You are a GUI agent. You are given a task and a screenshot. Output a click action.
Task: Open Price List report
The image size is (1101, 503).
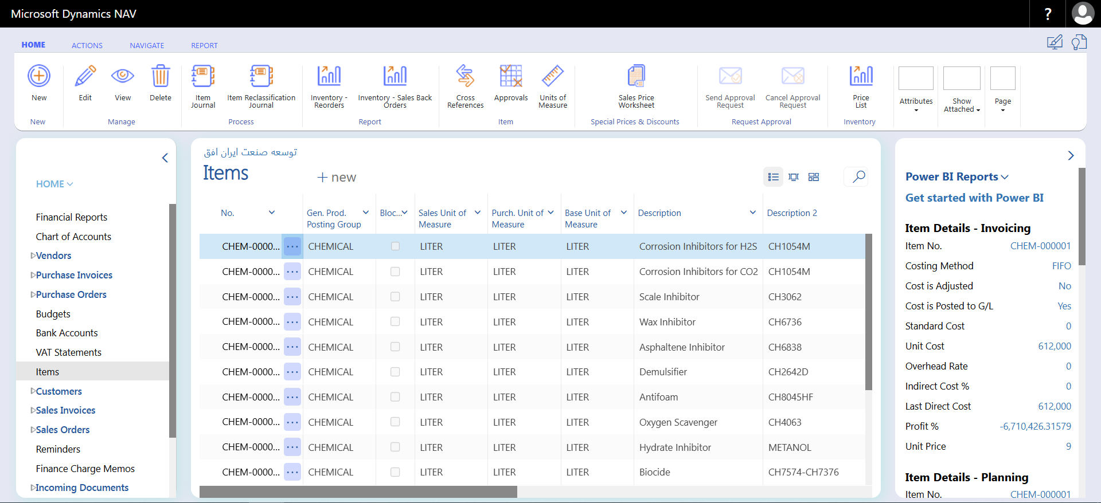tap(861, 76)
